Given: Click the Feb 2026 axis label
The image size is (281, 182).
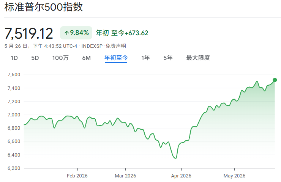Looking at the screenshot, I should [x=77, y=176].
